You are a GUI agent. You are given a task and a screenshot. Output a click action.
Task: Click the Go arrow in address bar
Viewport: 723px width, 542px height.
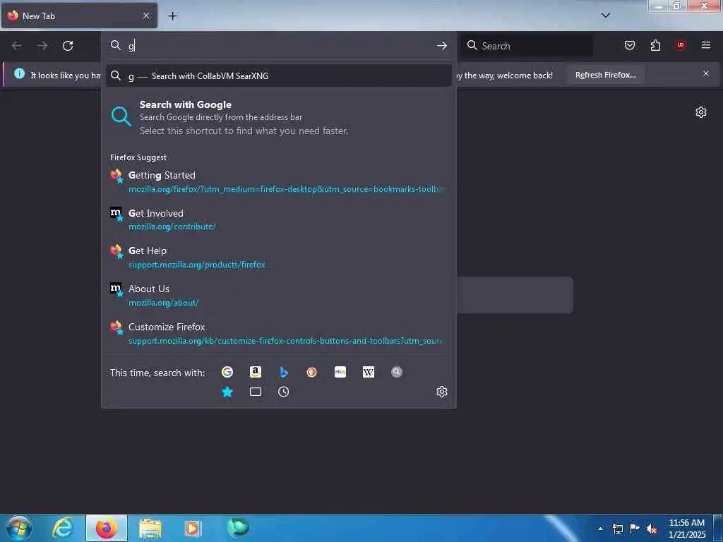tap(442, 46)
